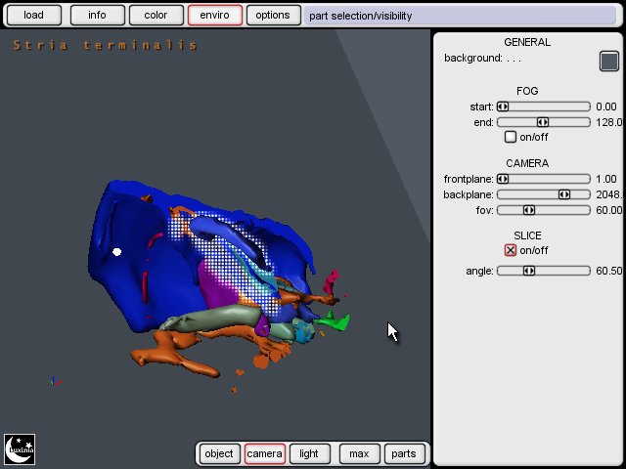Click the backplane slider handle

pyautogui.click(x=564, y=194)
